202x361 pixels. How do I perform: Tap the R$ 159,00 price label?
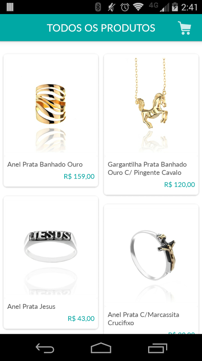pyautogui.click(x=79, y=176)
